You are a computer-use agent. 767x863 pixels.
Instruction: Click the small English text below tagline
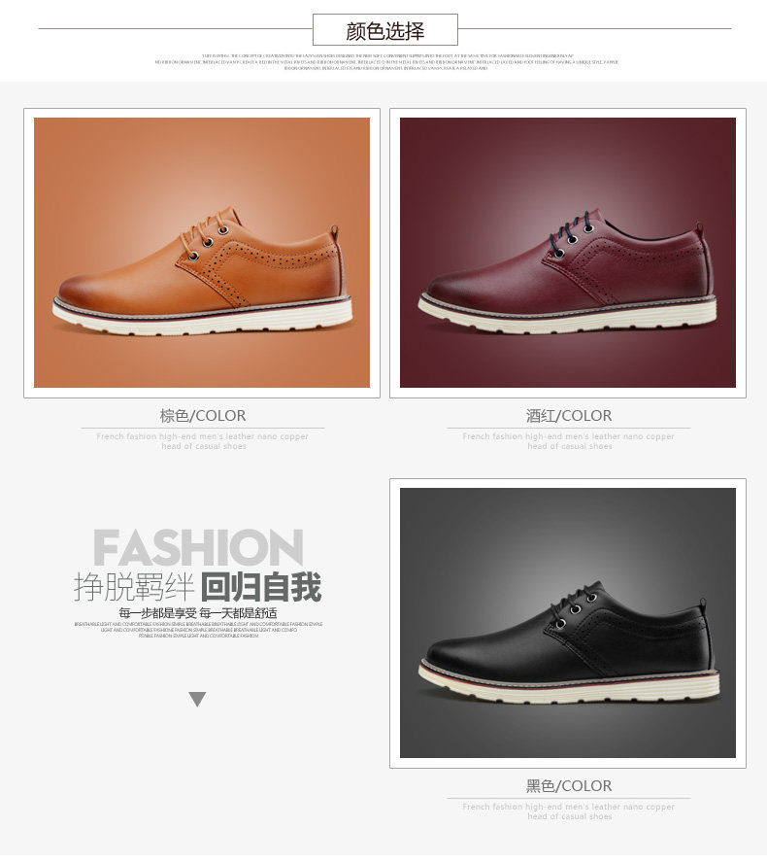point(198,630)
